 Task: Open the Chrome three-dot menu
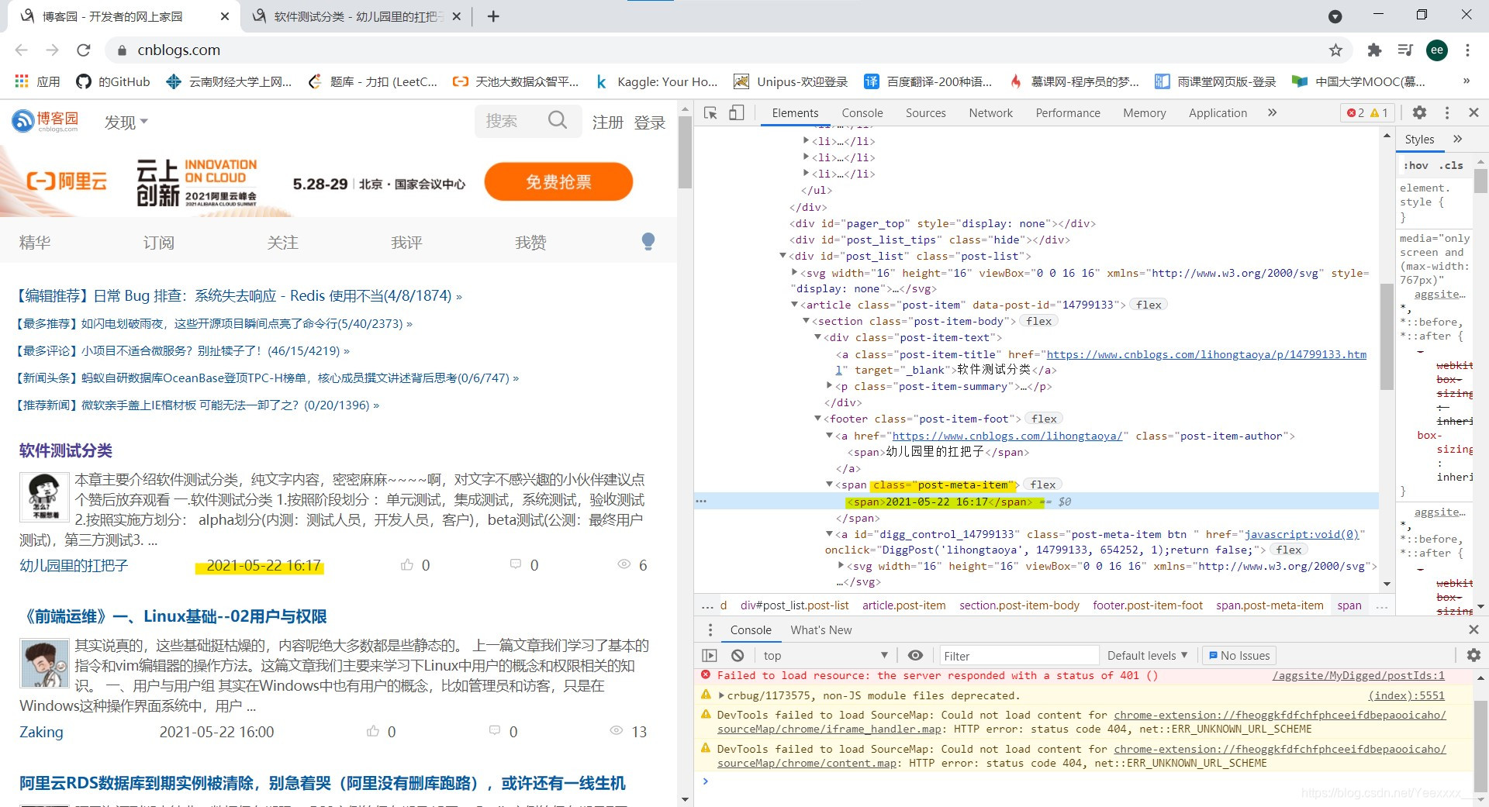[x=1467, y=50]
